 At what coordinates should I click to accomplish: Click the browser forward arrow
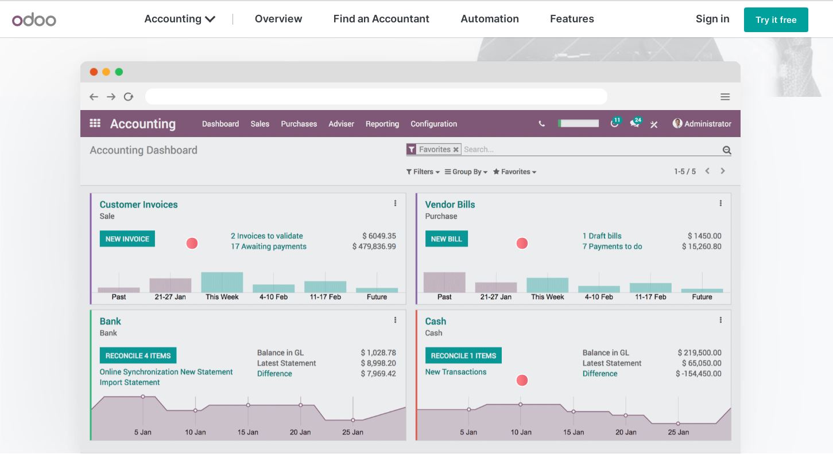[111, 97]
